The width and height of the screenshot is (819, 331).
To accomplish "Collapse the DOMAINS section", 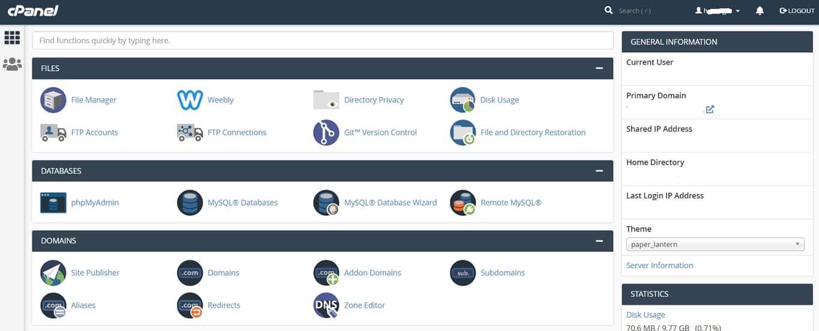I will 599,241.
